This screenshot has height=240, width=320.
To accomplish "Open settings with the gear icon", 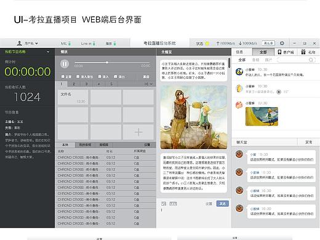I will point(282,43).
